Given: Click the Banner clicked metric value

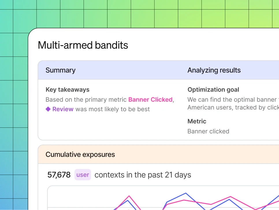Looking at the screenshot, I should point(208,131).
